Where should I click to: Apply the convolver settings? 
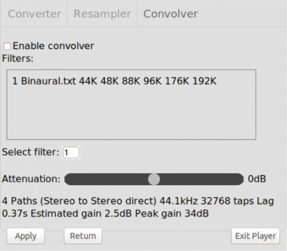click(26, 236)
